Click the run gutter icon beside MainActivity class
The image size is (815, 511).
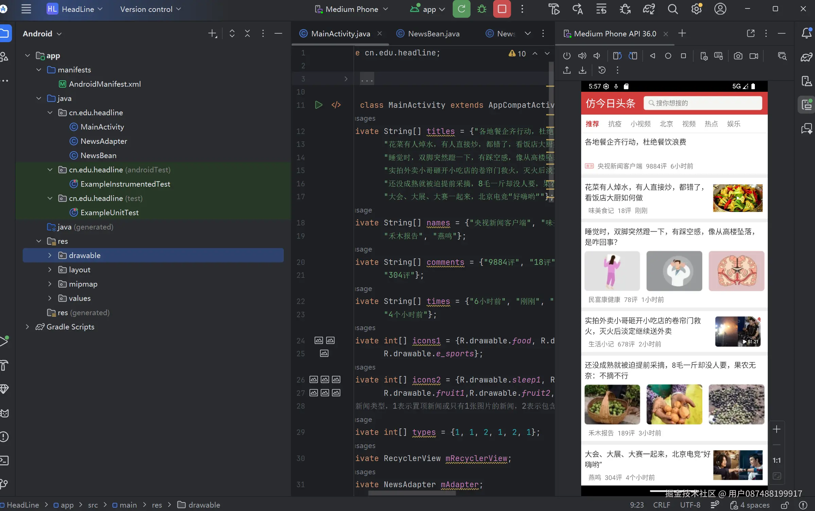click(318, 105)
